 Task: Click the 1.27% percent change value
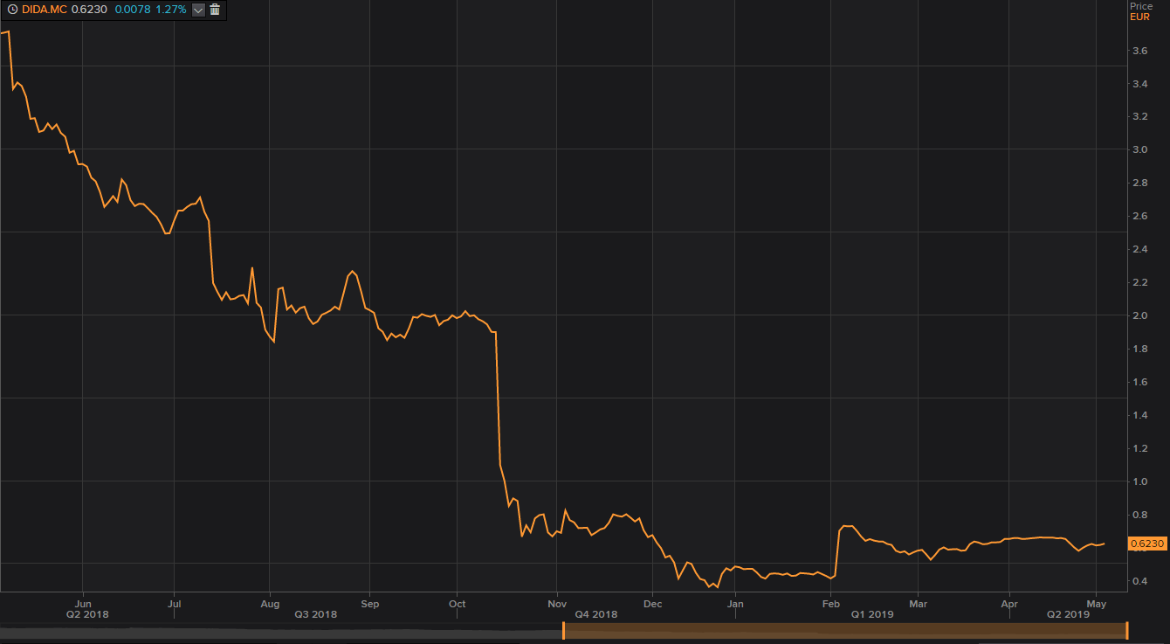171,10
